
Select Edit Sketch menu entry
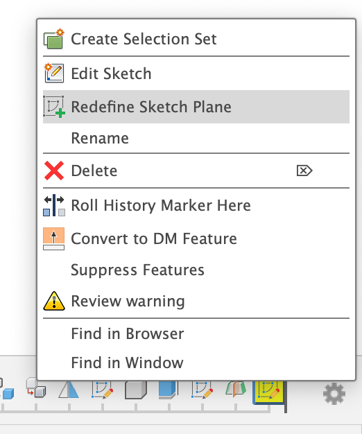click(x=196, y=73)
